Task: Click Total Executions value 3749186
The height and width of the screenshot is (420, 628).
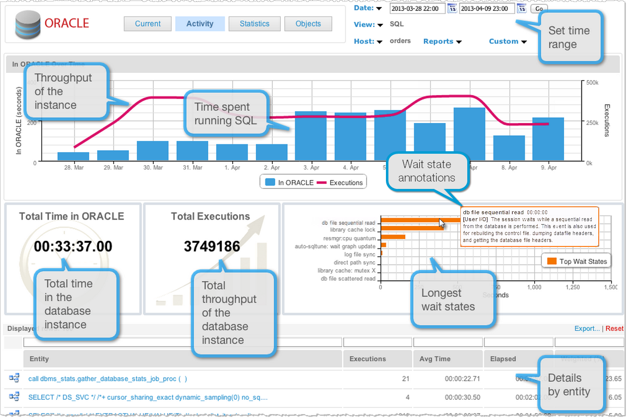Action: [212, 246]
